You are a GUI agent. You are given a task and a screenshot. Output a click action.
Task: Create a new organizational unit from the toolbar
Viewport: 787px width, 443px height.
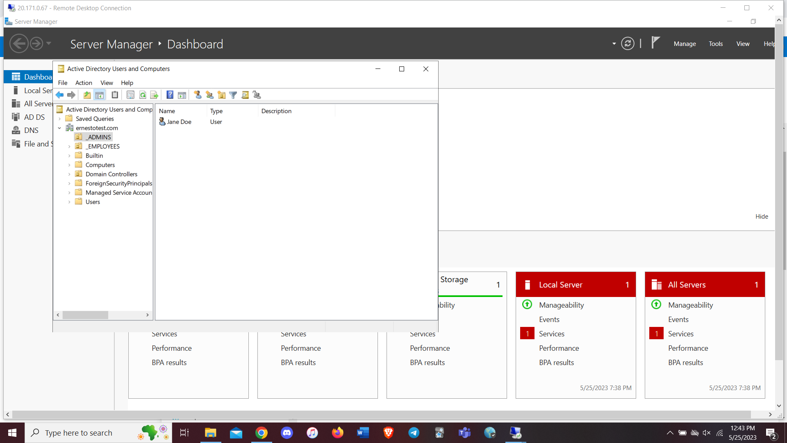point(221,95)
